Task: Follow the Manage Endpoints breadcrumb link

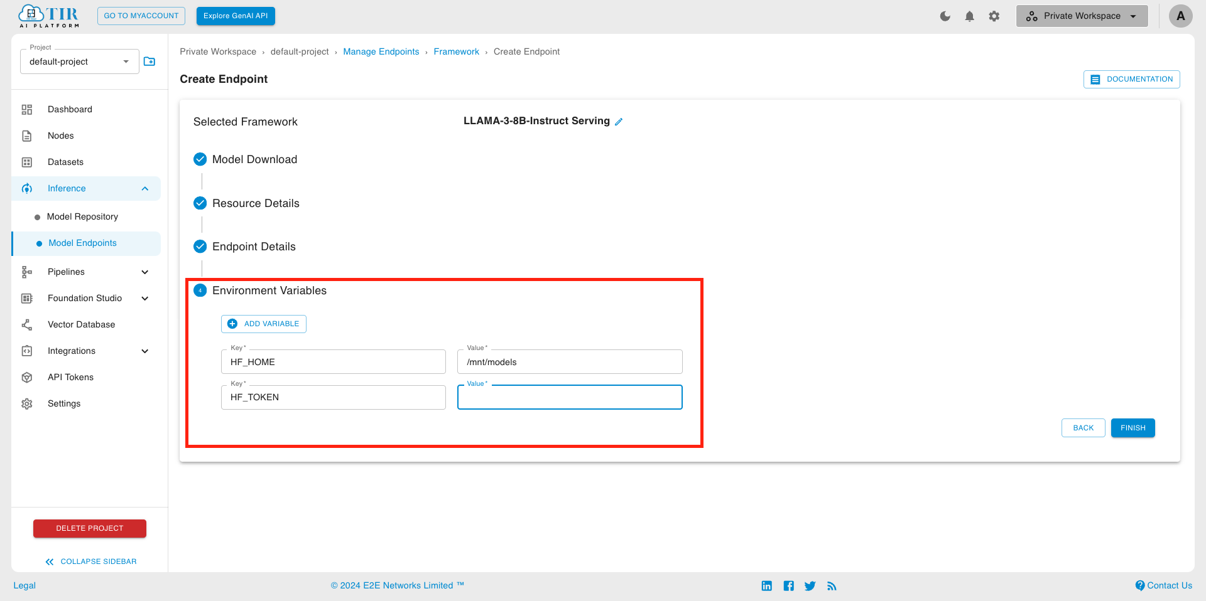Action: [381, 52]
